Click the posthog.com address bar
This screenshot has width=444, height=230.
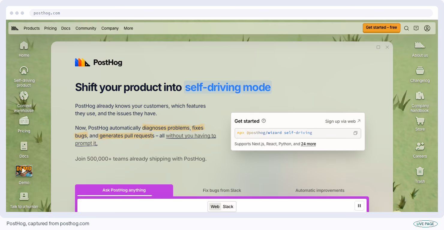point(231,13)
